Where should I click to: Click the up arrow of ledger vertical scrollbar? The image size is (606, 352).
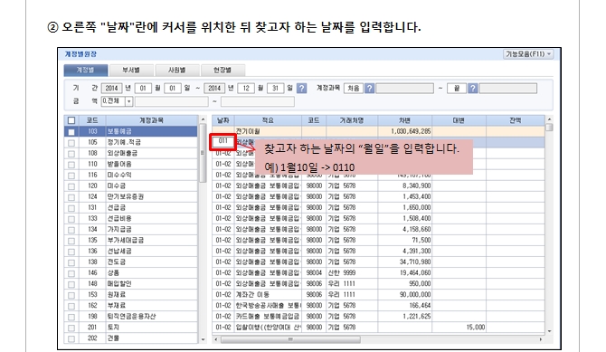549,119
